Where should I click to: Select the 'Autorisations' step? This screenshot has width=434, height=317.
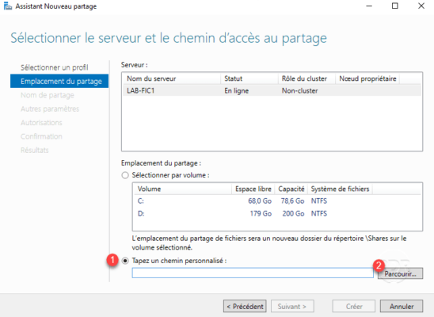tap(41, 123)
